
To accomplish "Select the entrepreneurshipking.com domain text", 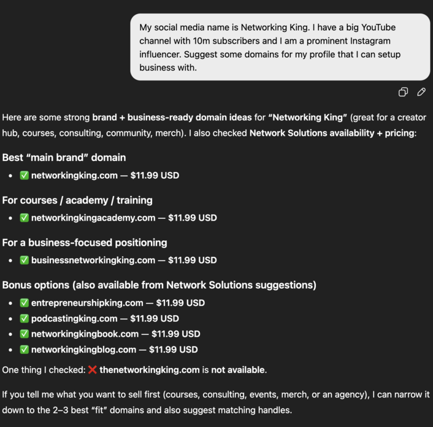I will tap(87, 303).
